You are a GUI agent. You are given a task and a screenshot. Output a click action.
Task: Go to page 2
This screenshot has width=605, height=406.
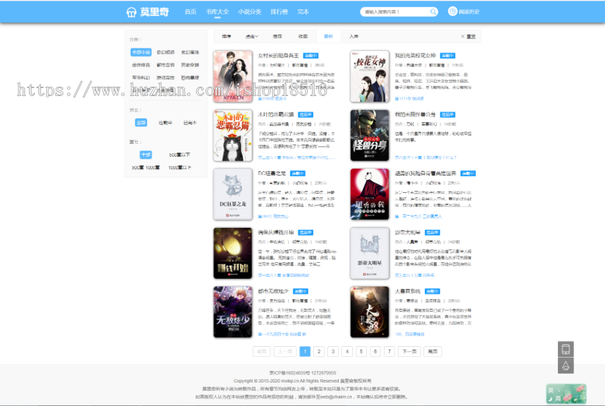[x=319, y=352]
